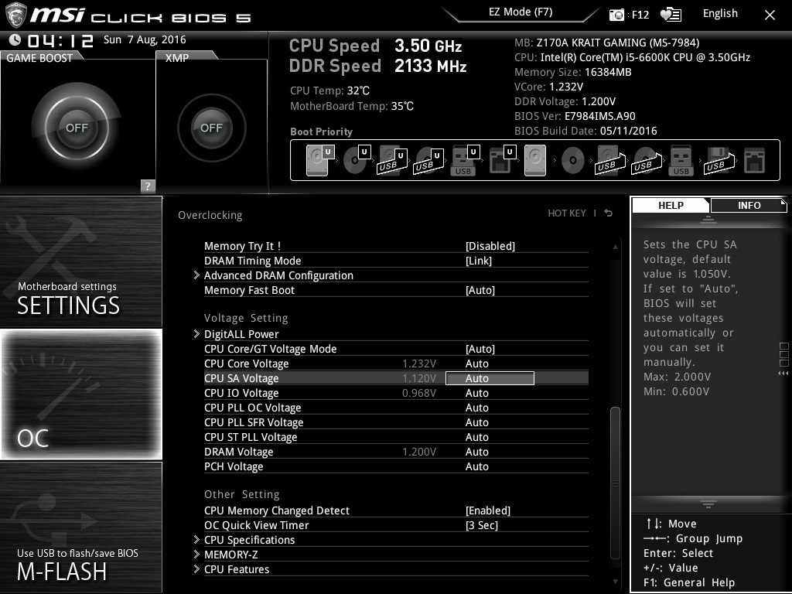Switch to the INFO tab
The width and height of the screenshot is (792, 594).
[749, 205]
